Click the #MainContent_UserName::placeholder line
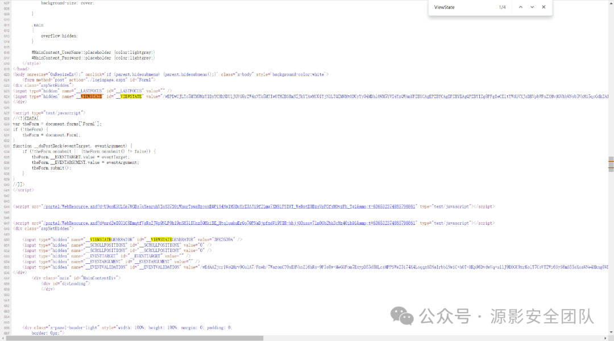This screenshot has width=614, height=341. pyautogui.click(x=93, y=52)
